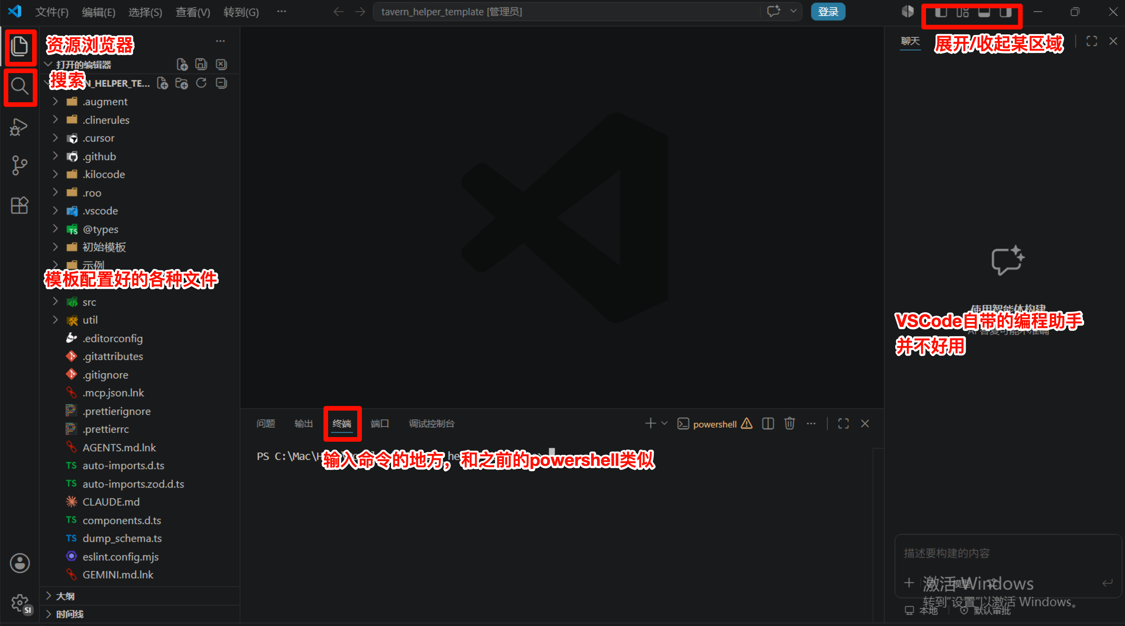The height and width of the screenshot is (626, 1125).
Task: Kill terminal with trash icon
Action: (790, 424)
